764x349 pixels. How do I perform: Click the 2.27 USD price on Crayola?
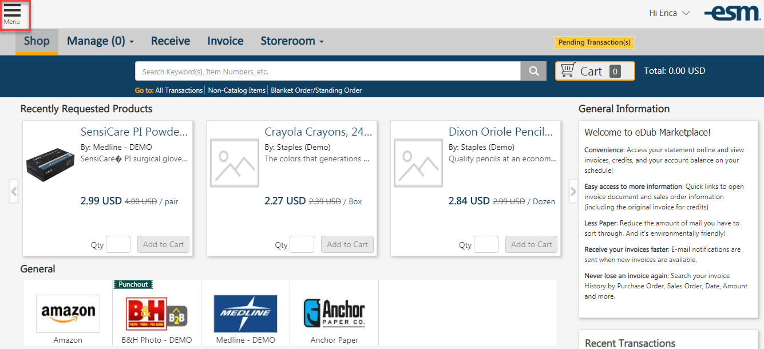(285, 201)
